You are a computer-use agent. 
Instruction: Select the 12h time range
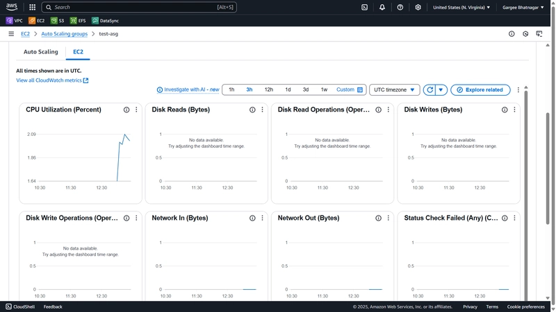pos(269,90)
